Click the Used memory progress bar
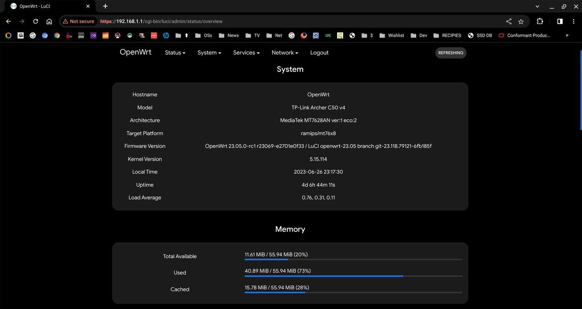This screenshot has height=309, width=582. (x=353, y=276)
